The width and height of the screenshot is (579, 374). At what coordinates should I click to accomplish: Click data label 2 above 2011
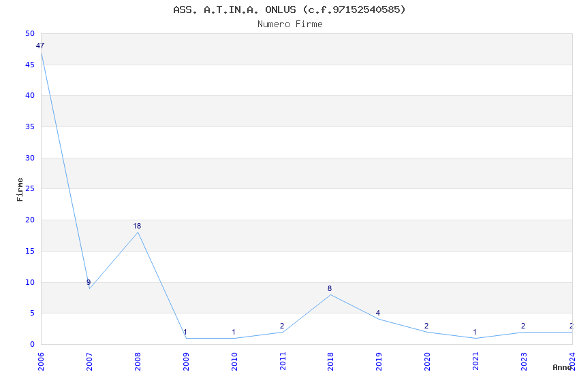coord(282,326)
